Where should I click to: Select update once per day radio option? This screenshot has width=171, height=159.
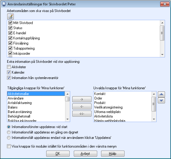coord(9,132)
